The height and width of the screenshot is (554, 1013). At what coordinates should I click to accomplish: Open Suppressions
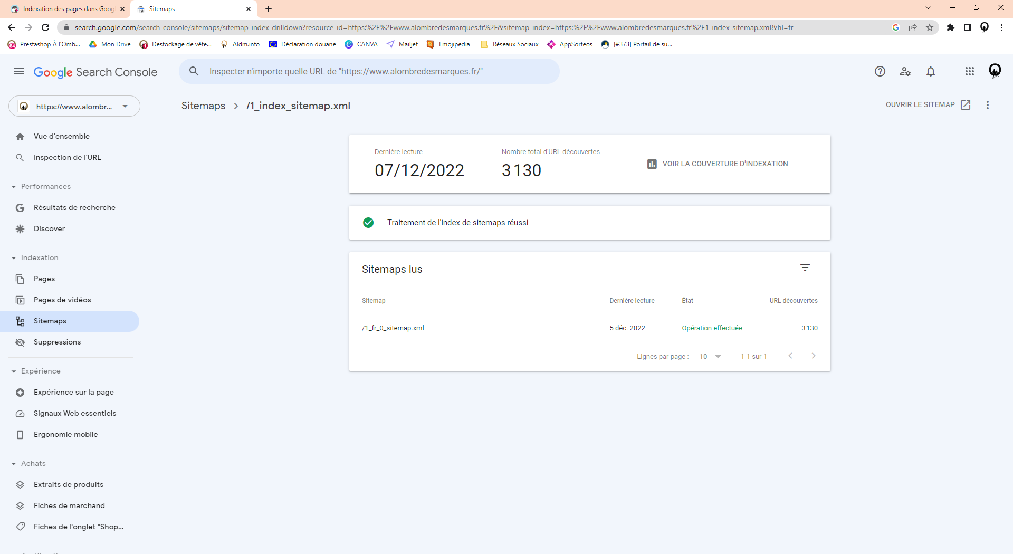pyautogui.click(x=70, y=342)
